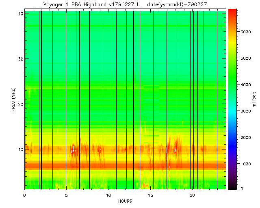Click the colorbar tick label "4000"
Screen dimensions: 260x208
245,84
